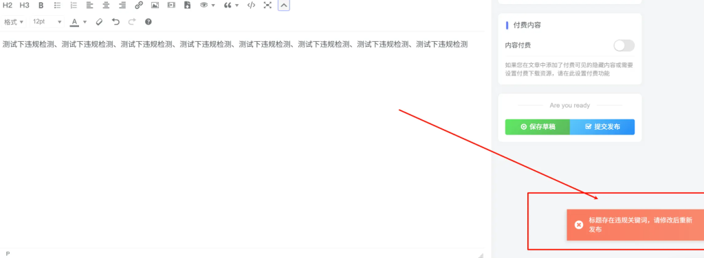Apply the text color A button
The height and width of the screenshot is (258, 704).
[x=74, y=21]
